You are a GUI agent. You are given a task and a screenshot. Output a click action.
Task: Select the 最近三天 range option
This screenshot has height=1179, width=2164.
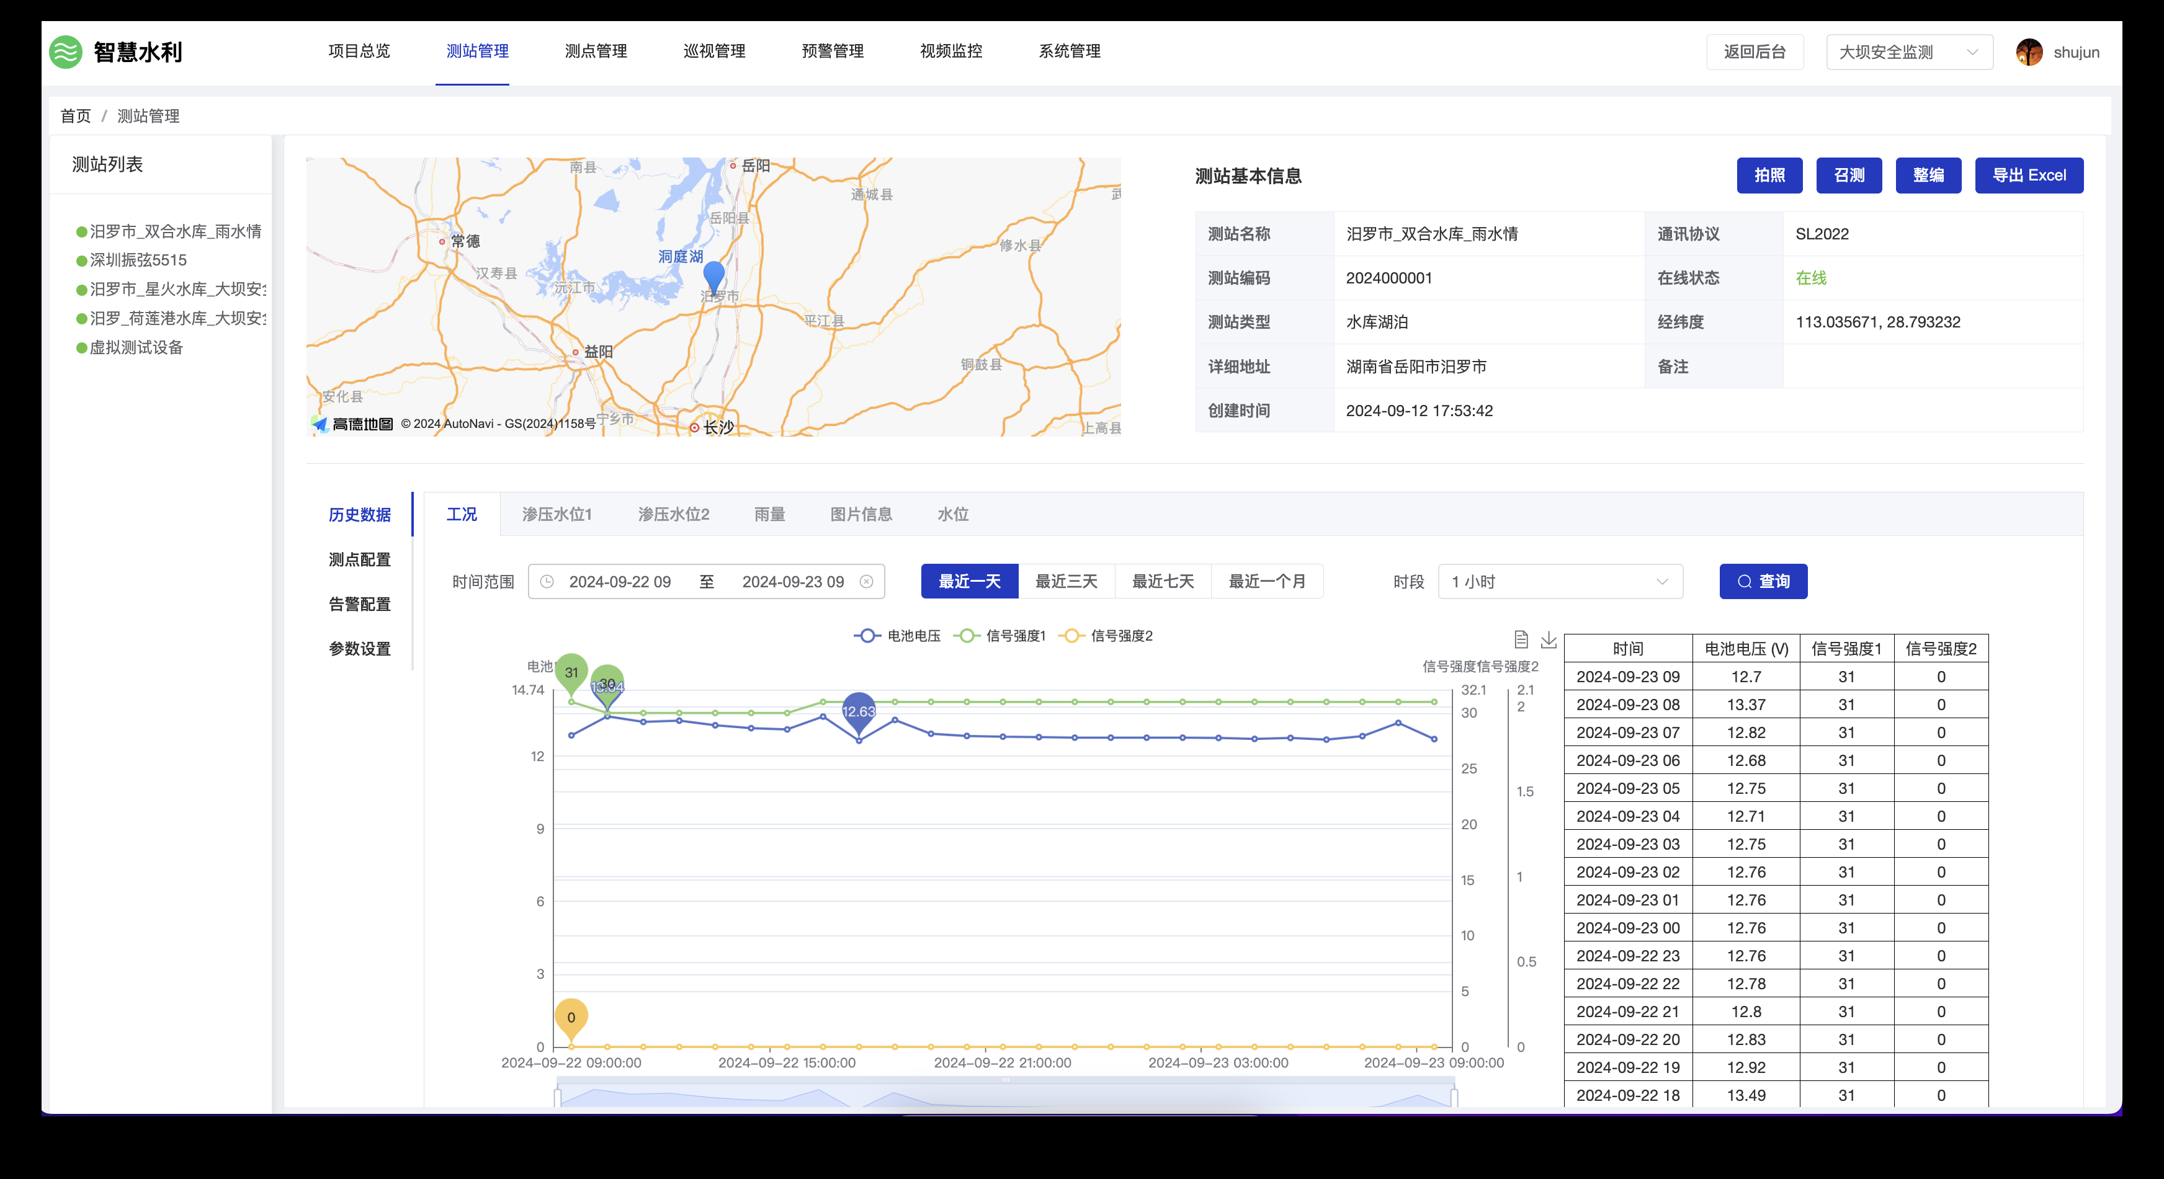point(1066,581)
